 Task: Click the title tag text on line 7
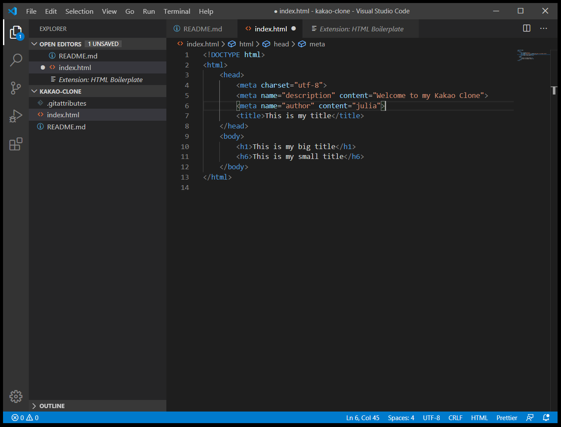pyautogui.click(x=300, y=116)
